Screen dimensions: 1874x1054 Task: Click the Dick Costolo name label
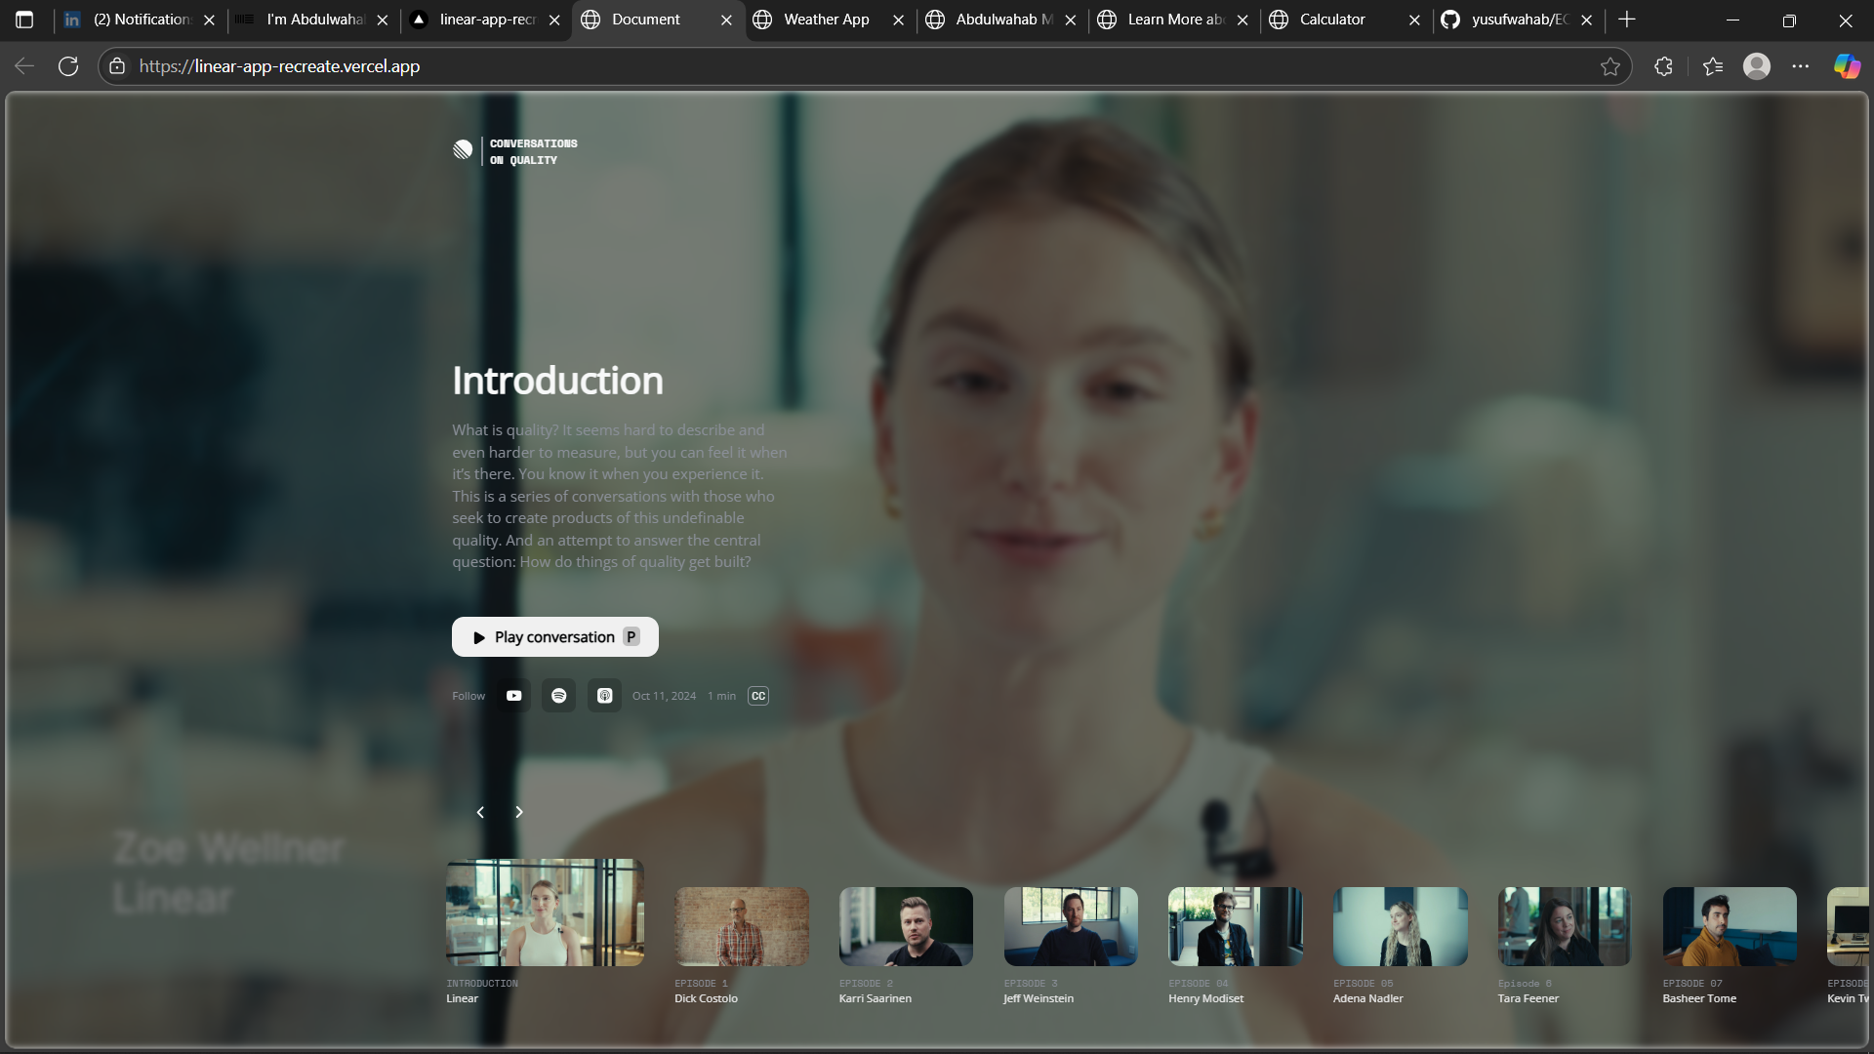pos(706,998)
